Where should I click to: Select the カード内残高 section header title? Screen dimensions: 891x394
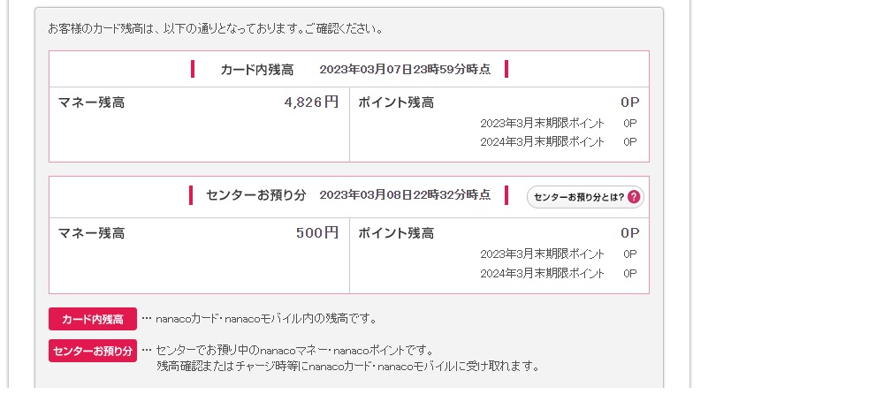click(256, 70)
